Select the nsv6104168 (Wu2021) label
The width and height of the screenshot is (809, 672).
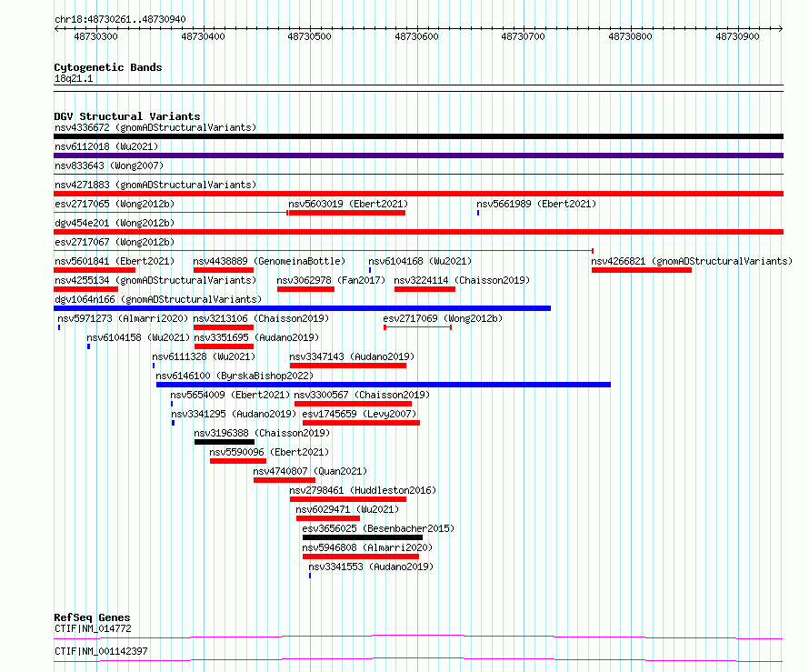420,261
